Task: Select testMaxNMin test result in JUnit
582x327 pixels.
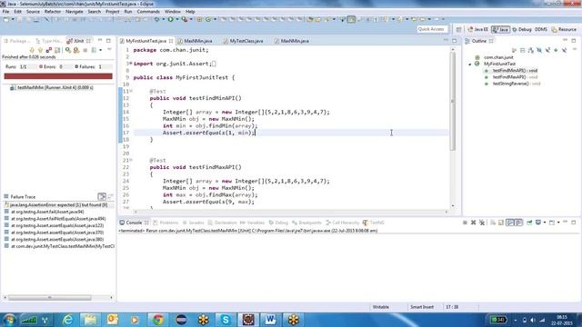Action: [52, 88]
